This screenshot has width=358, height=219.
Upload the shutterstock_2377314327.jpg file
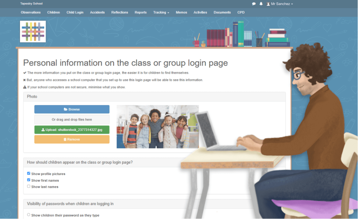click(72, 129)
